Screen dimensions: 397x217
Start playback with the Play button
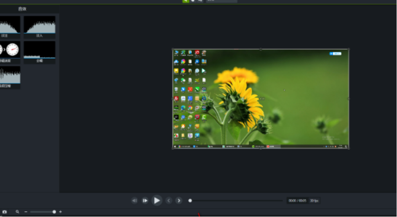pos(157,201)
